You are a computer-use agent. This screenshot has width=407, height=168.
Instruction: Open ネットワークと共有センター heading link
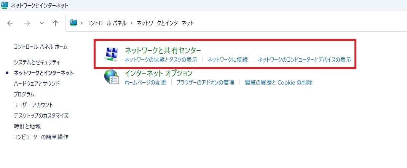[163, 50]
